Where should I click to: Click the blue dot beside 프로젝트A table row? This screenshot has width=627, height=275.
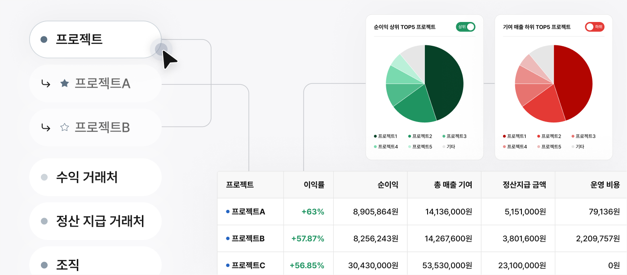pos(228,211)
